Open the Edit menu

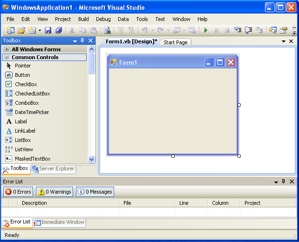point(26,19)
